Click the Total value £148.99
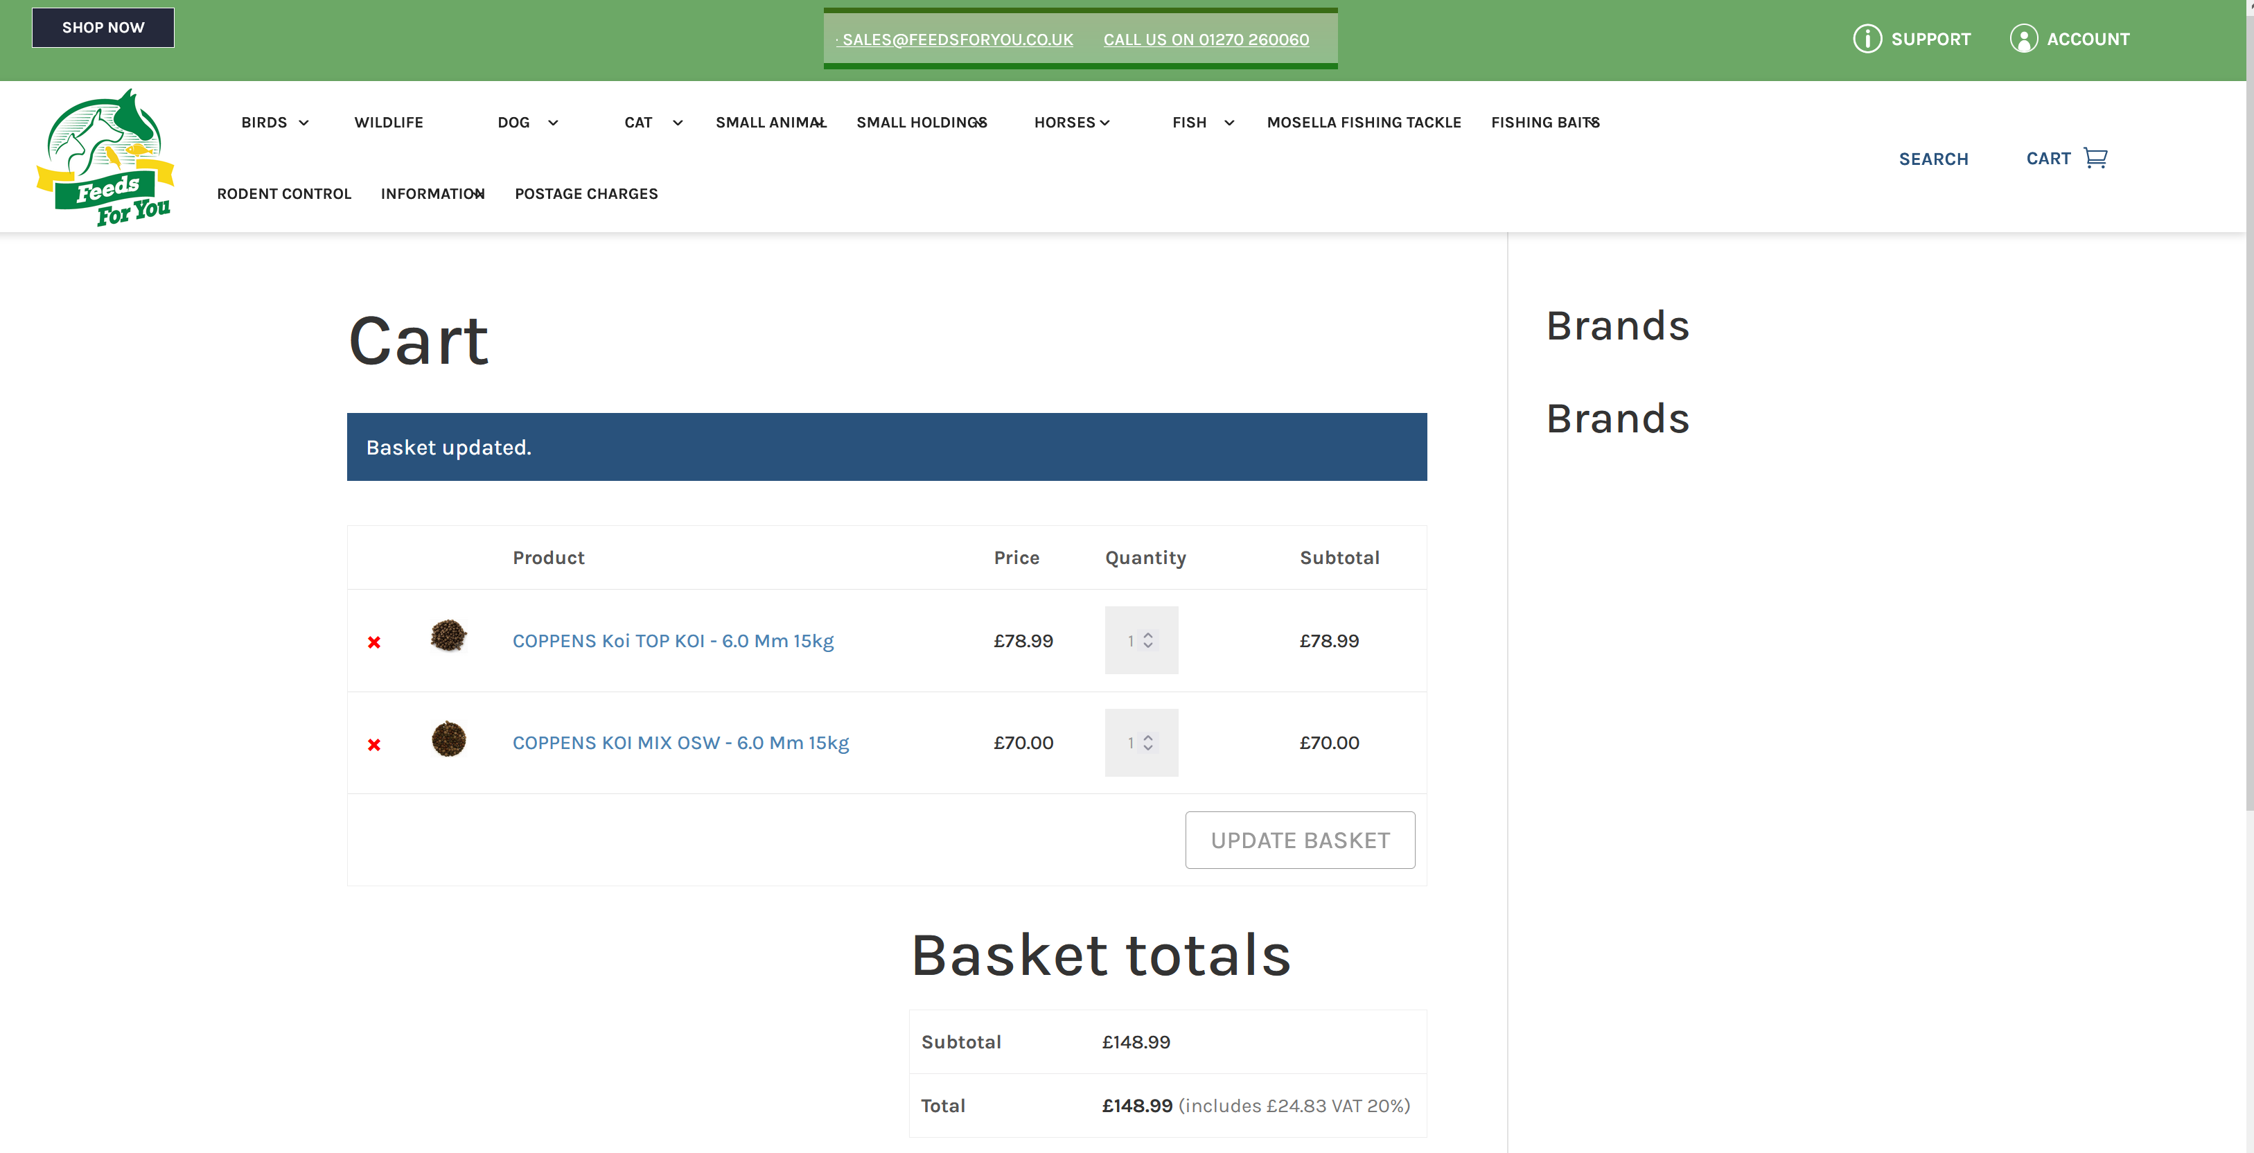 [1136, 1106]
